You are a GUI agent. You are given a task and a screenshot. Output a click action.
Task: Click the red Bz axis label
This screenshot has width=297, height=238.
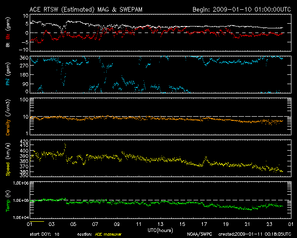pyautogui.click(x=8, y=37)
